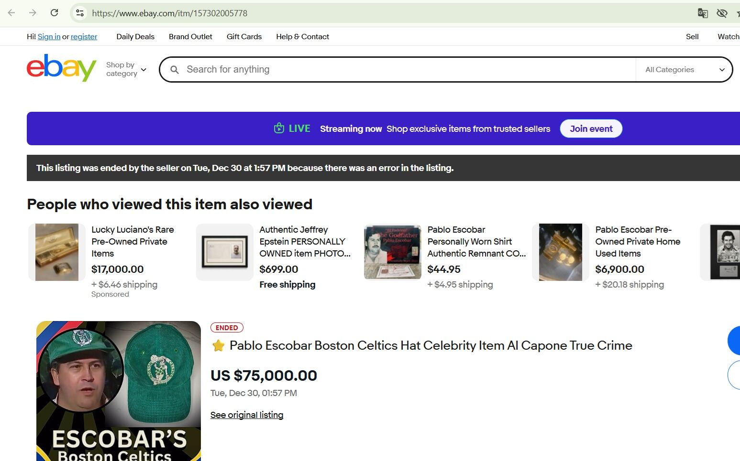Viewport: 740px width, 461px height.
Task: Click the gold star beside listing title
Action: pyautogui.click(x=218, y=345)
